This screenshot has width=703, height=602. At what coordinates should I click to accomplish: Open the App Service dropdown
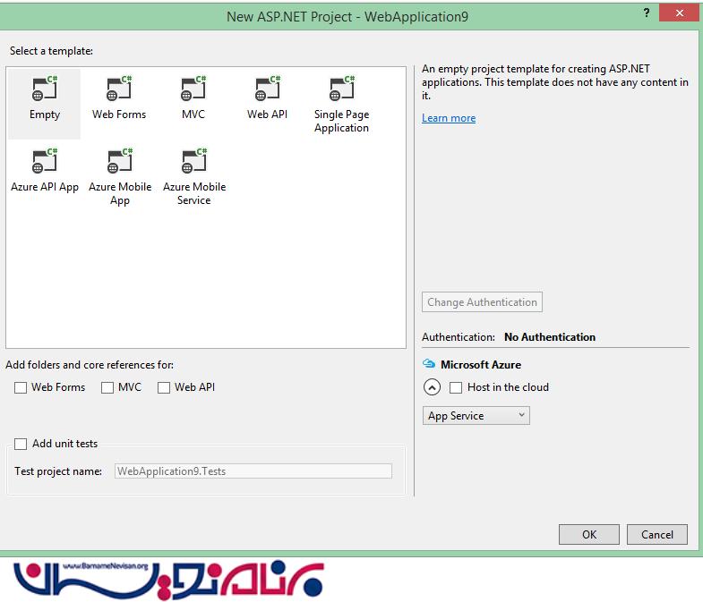[476, 416]
